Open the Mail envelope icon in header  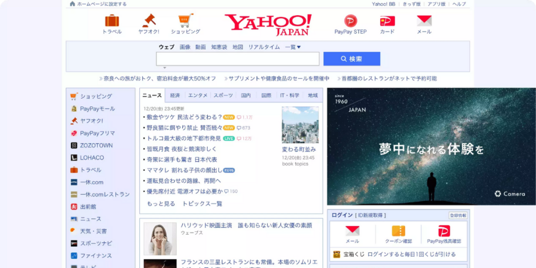pyautogui.click(x=424, y=21)
